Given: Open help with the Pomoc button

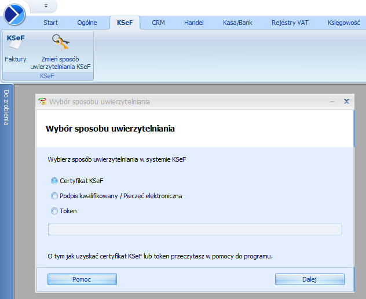Looking at the screenshot, I should [x=82, y=279].
